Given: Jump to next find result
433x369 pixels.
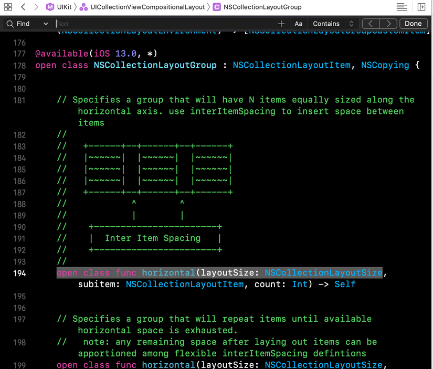Looking at the screenshot, I should 388,24.
